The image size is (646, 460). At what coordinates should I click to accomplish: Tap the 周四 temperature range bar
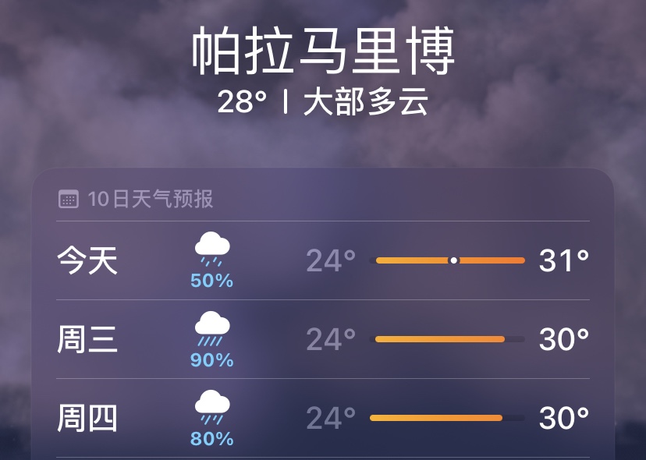coord(447,418)
